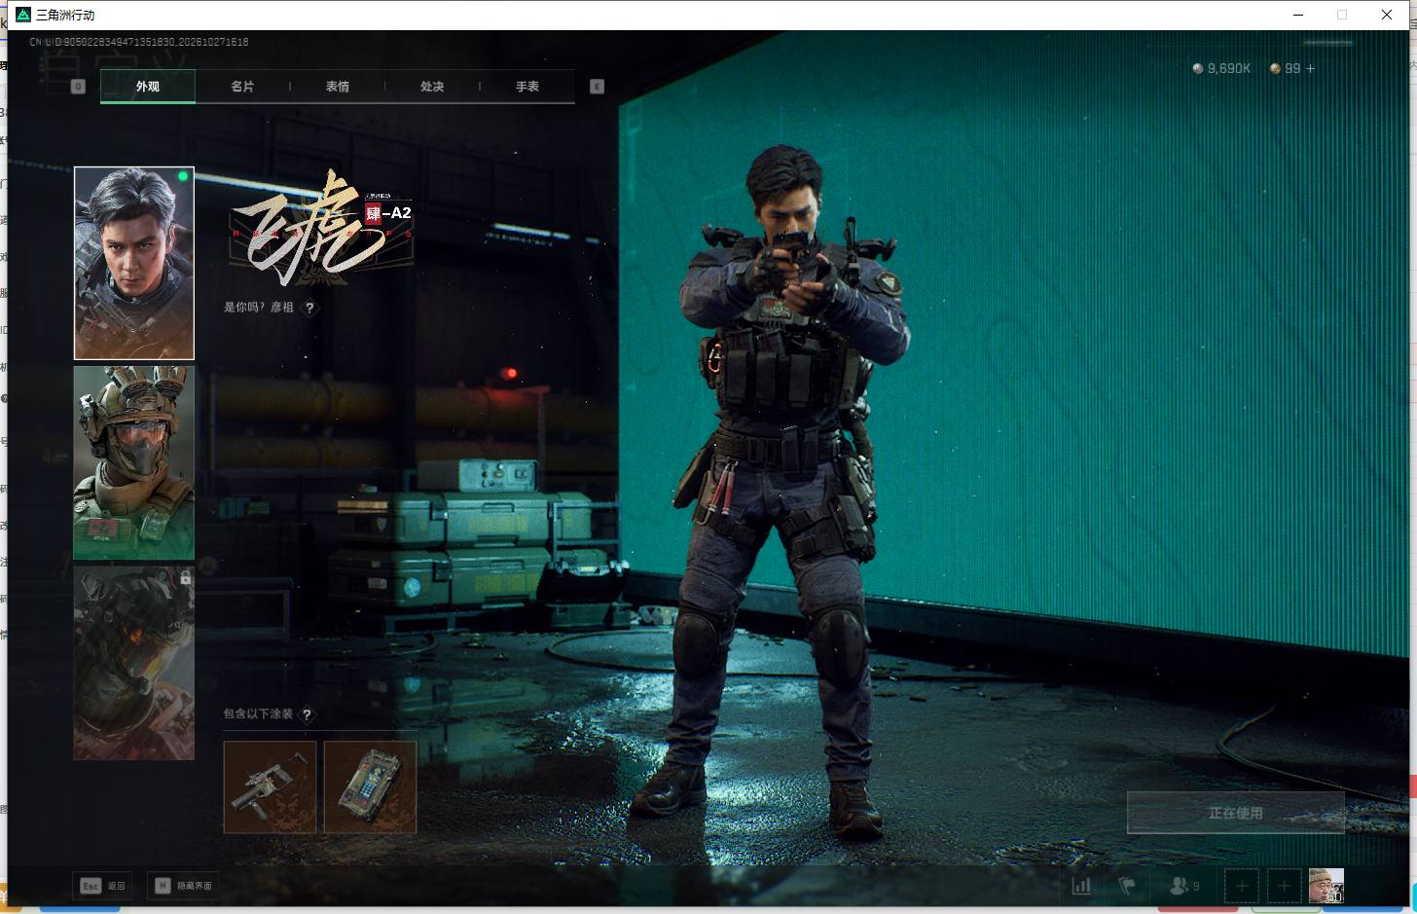Click the Q key previous-tab icon
The height and width of the screenshot is (914, 1417).
[x=79, y=87]
